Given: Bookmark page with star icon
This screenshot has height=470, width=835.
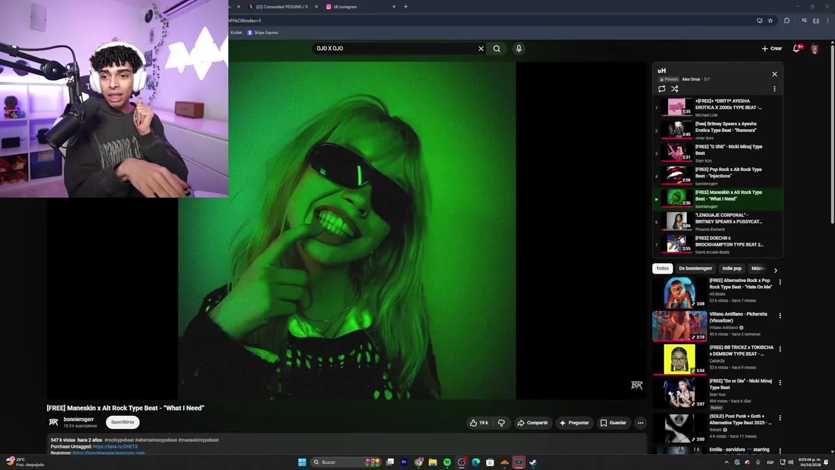Looking at the screenshot, I should point(770,20).
